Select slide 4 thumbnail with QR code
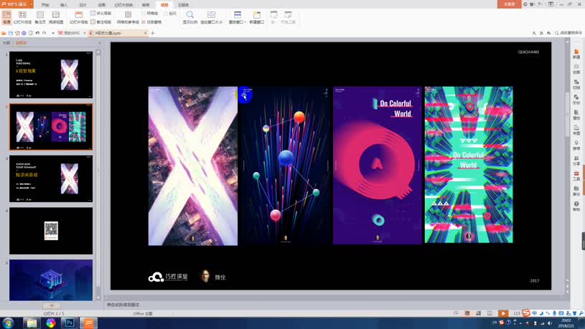585x329 pixels. pos(51,231)
